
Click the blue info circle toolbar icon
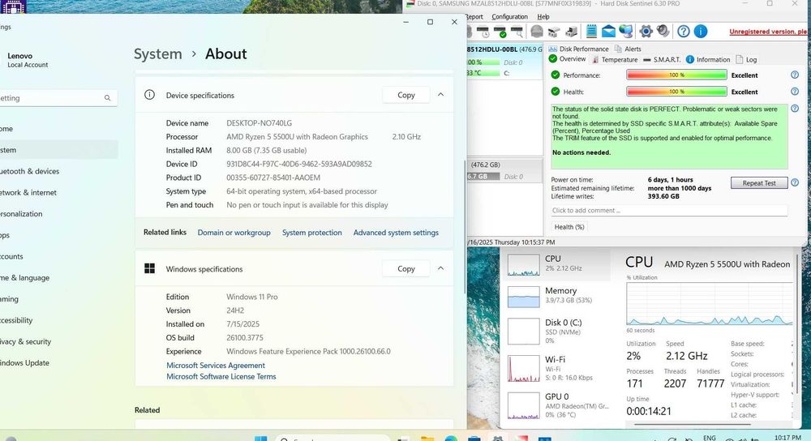point(701,32)
